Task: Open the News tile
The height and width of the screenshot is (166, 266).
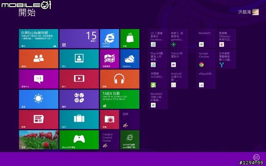Action: (39, 120)
